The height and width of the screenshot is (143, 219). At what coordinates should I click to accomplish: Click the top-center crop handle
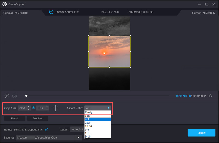(x=109, y=36)
